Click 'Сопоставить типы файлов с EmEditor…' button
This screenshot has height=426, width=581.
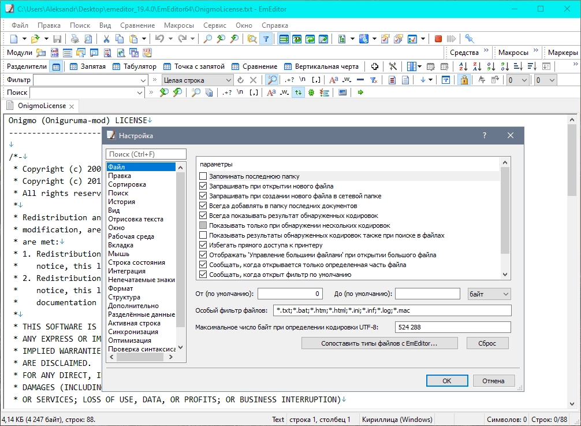[379, 343]
